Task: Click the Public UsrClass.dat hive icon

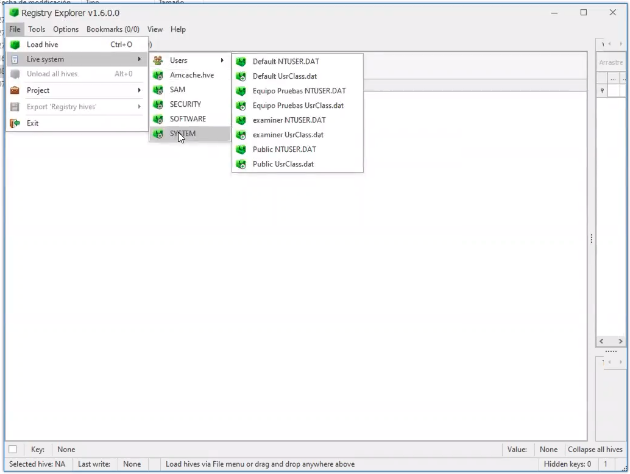Action: tap(241, 163)
